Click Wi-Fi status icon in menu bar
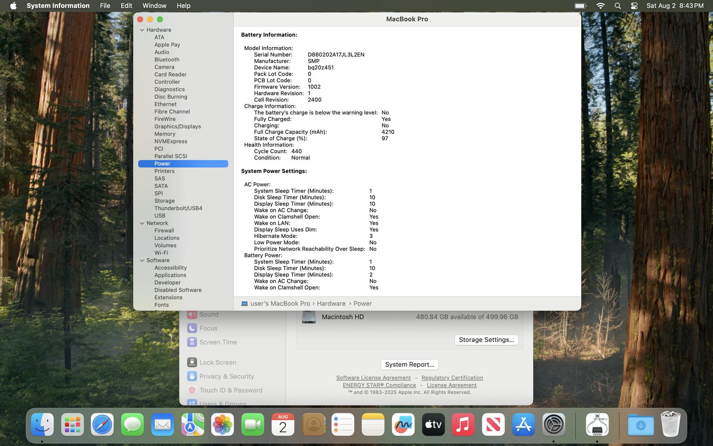This screenshot has width=713, height=446. (601, 6)
